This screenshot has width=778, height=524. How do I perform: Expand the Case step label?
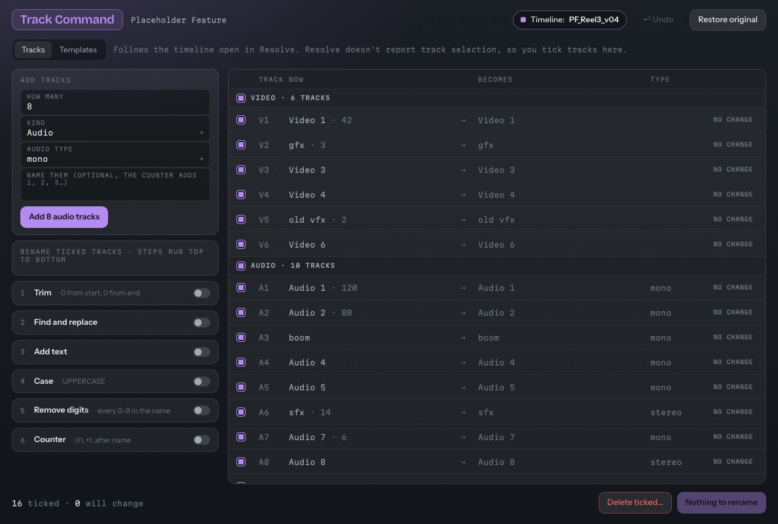pyautogui.click(x=44, y=381)
